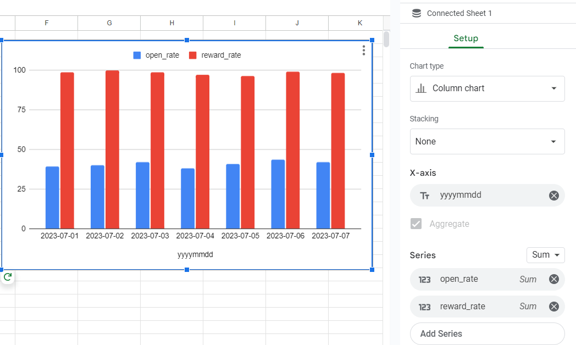Click the number icon beside open_rate
Image resolution: width=576 pixels, height=345 pixels.
pyautogui.click(x=425, y=280)
